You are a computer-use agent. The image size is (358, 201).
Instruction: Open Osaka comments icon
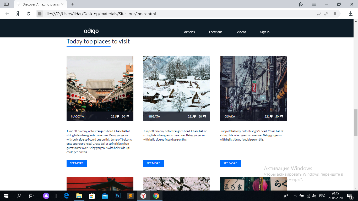click(x=281, y=116)
